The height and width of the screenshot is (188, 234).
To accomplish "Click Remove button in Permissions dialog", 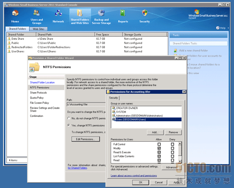I will tap(173, 132).
